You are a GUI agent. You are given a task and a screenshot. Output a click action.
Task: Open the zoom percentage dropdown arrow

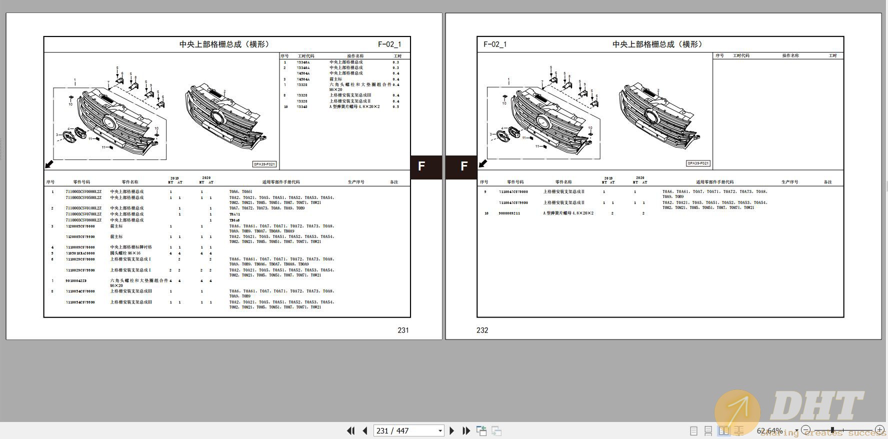click(x=796, y=430)
